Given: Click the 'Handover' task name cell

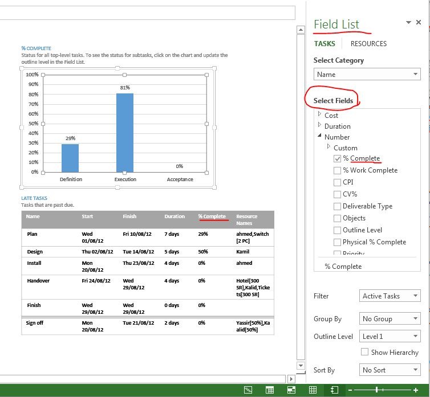Looking at the screenshot, I should click(38, 281).
